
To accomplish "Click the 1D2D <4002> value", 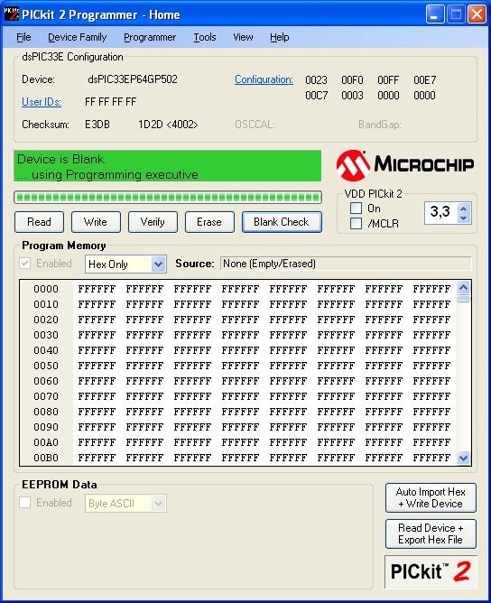I will pyautogui.click(x=168, y=125).
